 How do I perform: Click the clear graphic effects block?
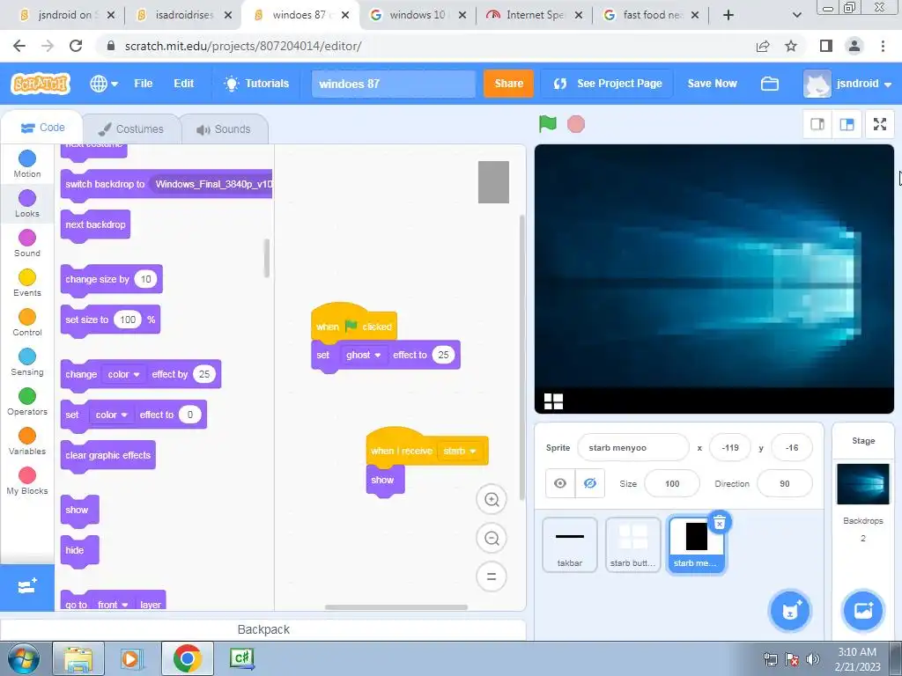point(108,455)
